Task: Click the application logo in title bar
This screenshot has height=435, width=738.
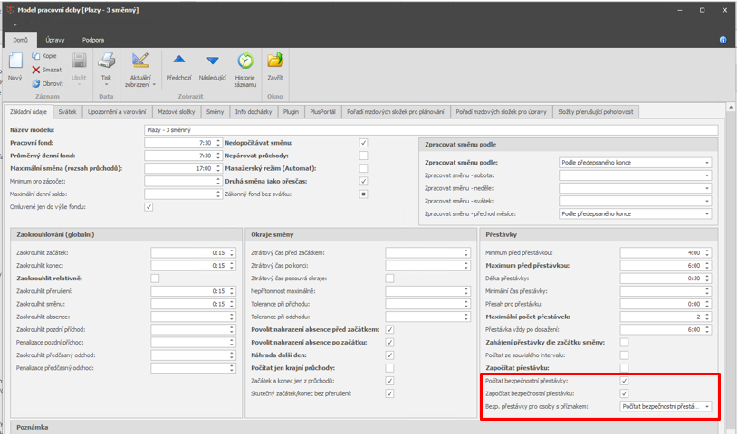Action: (10, 9)
